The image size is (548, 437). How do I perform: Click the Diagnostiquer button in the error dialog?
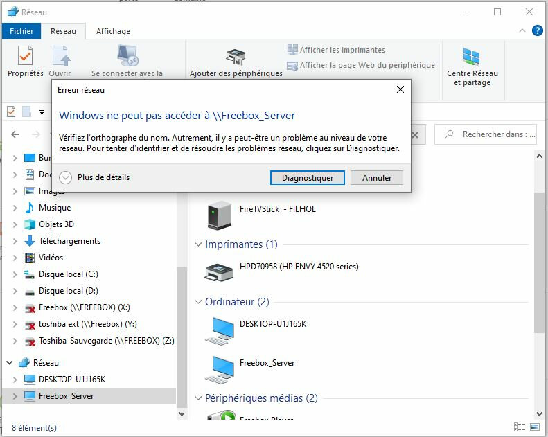pyautogui.click(x=307, y=178)
